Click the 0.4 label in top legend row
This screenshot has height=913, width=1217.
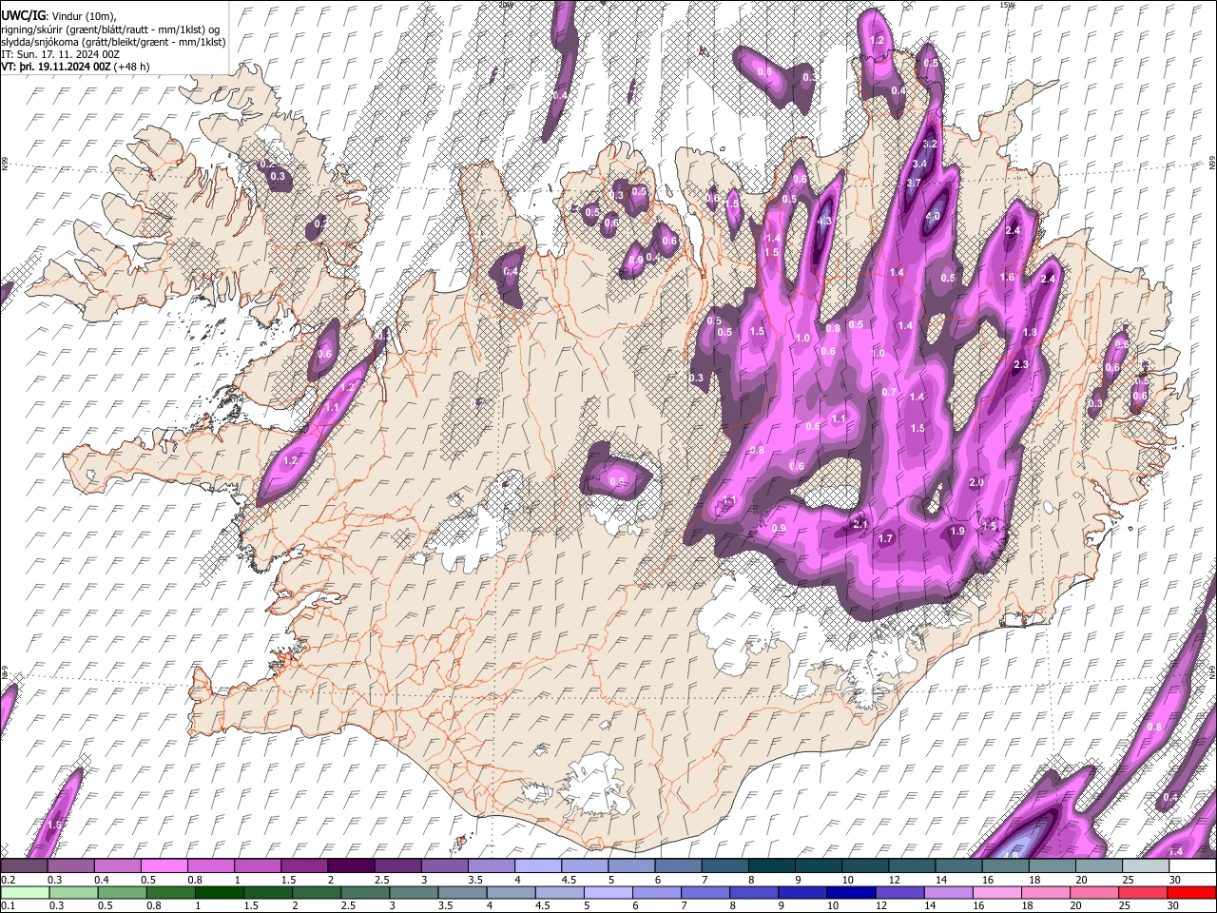coord(102,880)
